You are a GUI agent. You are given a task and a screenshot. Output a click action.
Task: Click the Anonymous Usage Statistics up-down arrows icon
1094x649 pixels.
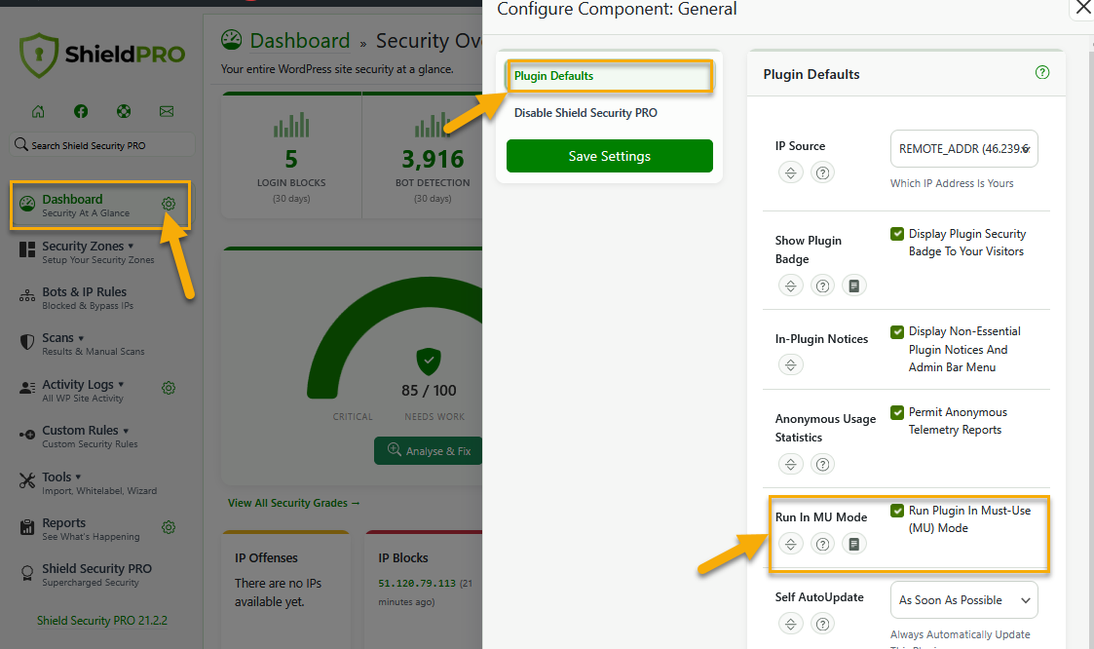pos(790,464)
